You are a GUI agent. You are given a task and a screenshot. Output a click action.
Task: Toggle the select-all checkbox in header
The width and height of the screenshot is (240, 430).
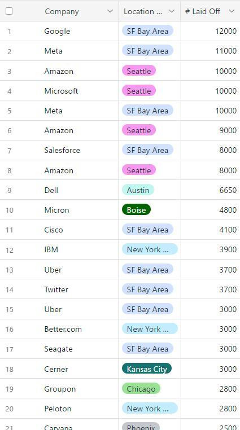9,11
